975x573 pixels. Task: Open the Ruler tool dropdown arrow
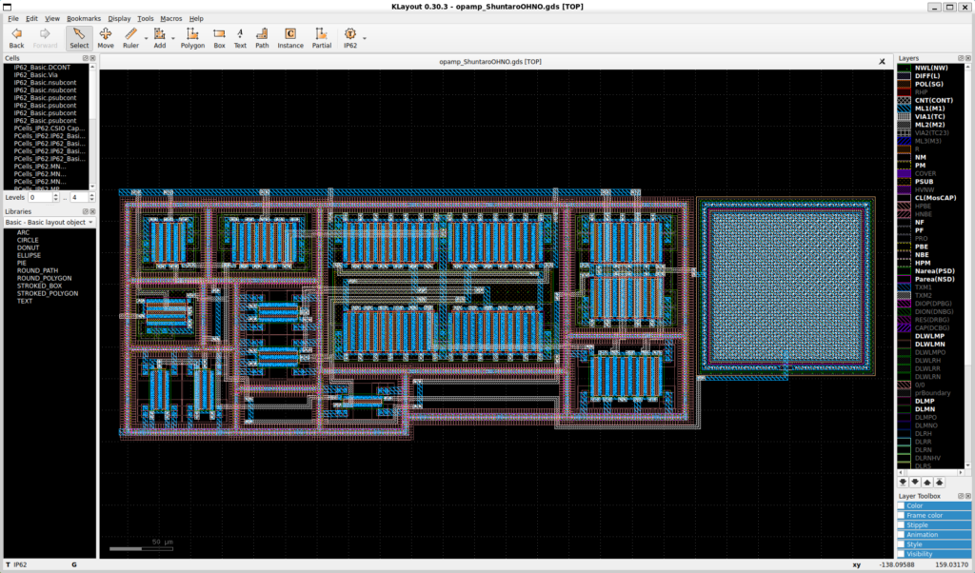[146, 38]
